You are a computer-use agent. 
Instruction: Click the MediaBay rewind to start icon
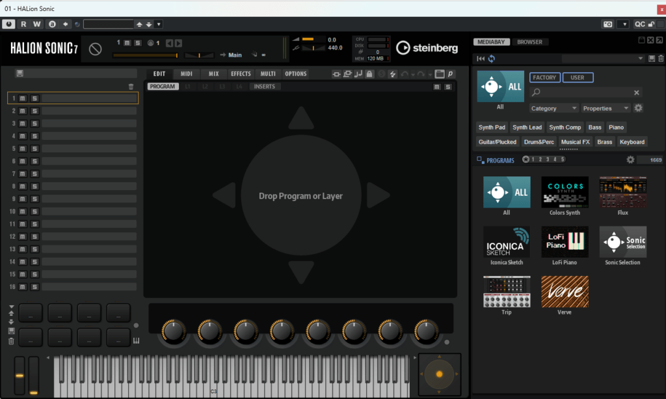[481, 59]
